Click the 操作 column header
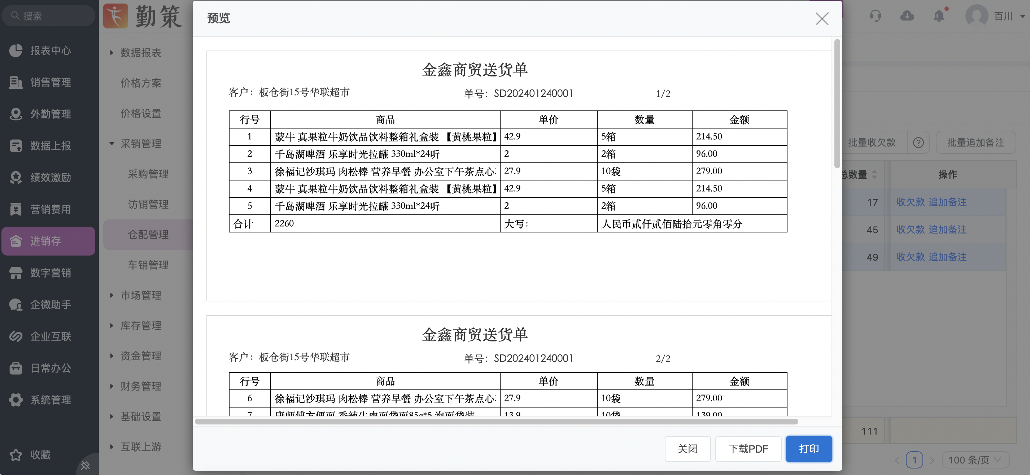Screen dimensions: 1030x475 947,174
